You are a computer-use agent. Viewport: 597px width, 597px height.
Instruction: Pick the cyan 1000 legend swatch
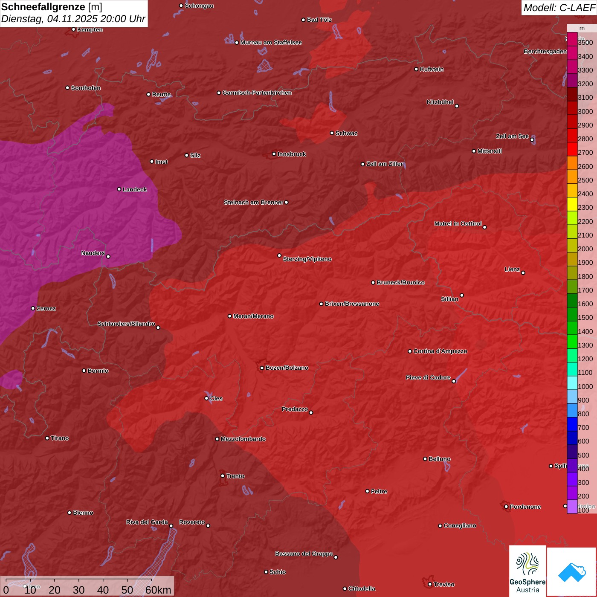pos(572,383)
